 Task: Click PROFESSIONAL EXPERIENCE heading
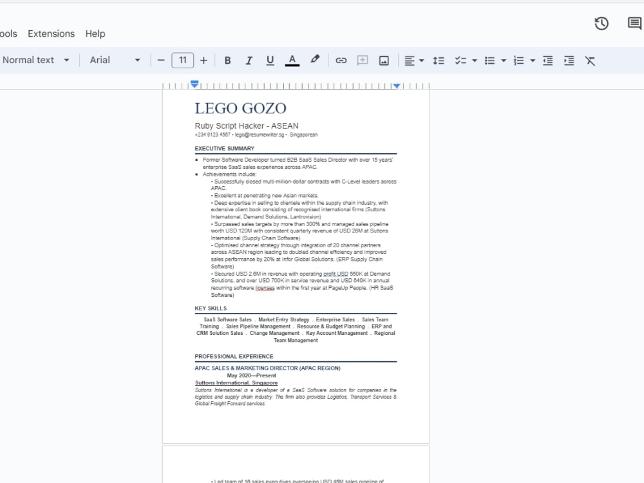click(x=234, y=356)
